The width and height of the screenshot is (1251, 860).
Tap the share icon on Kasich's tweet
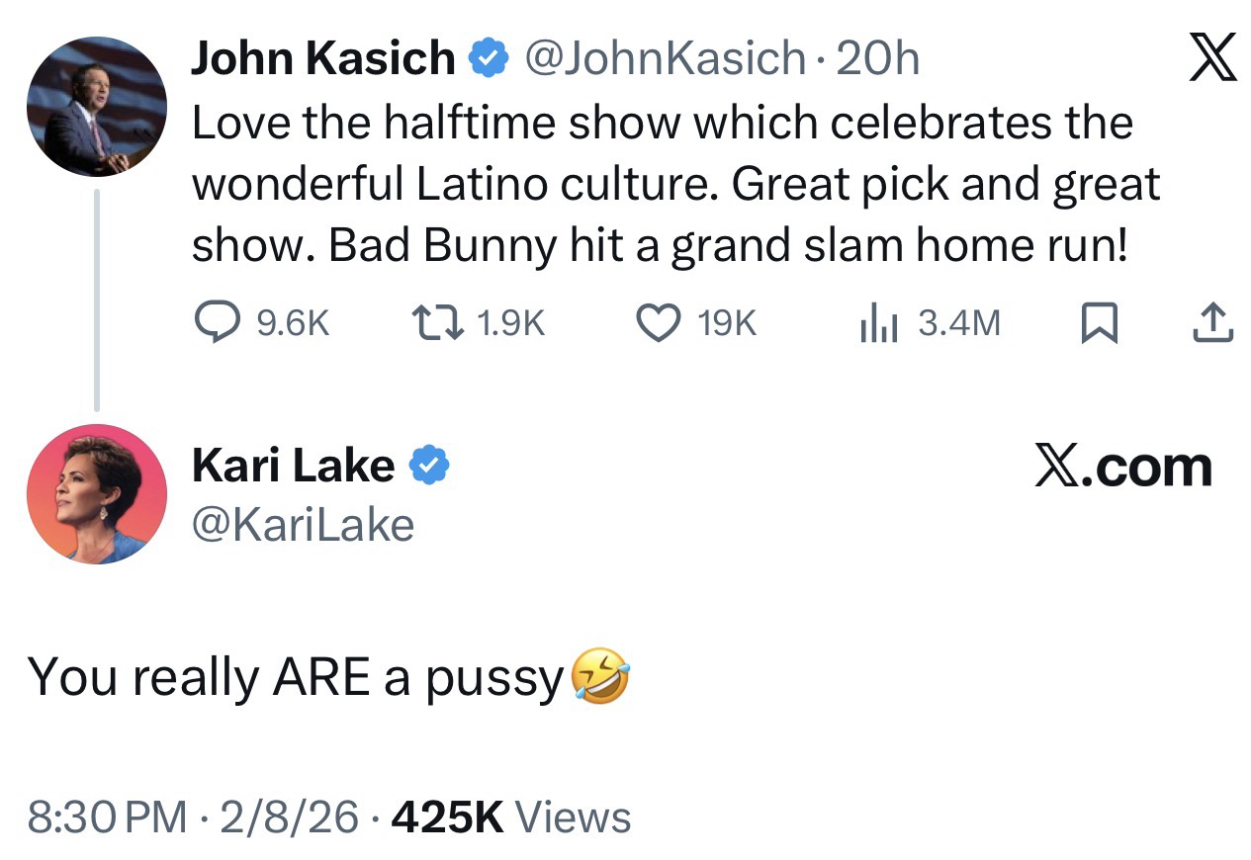point(1214,323)
